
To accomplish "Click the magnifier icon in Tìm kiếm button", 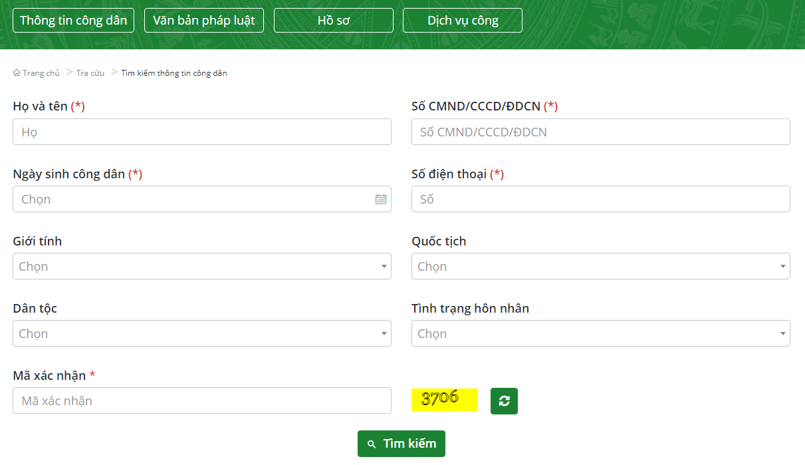I will coord(371,444).
